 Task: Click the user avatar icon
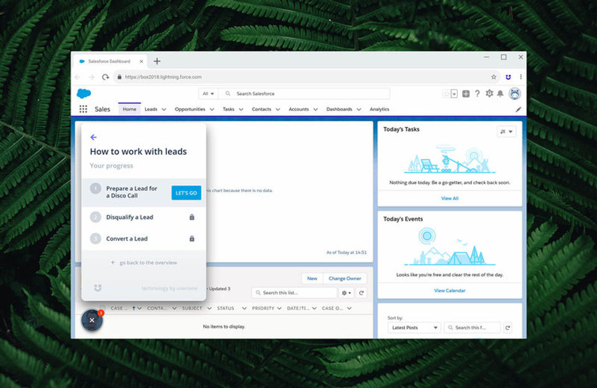click(515, 94)
